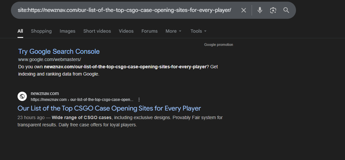The width and height of the screenshot is (345, 160).
Task: Switch to the Shopping tab
Action: [41, 31]
